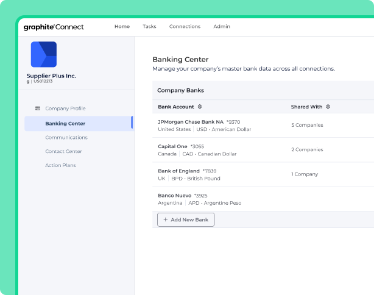Click the Banking Center page title
The height and width of the screenshot is (295, 374).
[180, 60]
